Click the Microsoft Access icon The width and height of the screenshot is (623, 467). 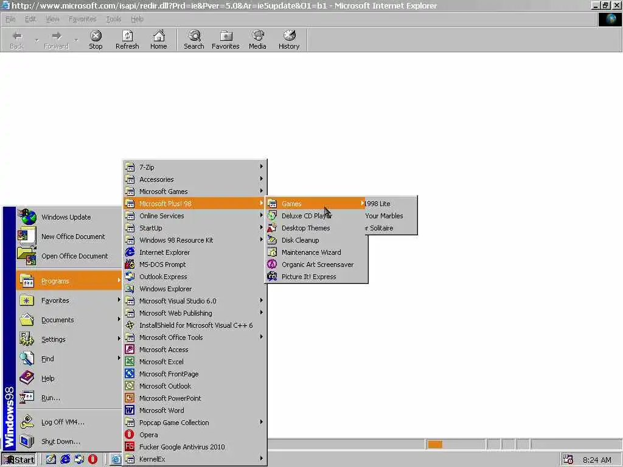[x=130, y=350]
